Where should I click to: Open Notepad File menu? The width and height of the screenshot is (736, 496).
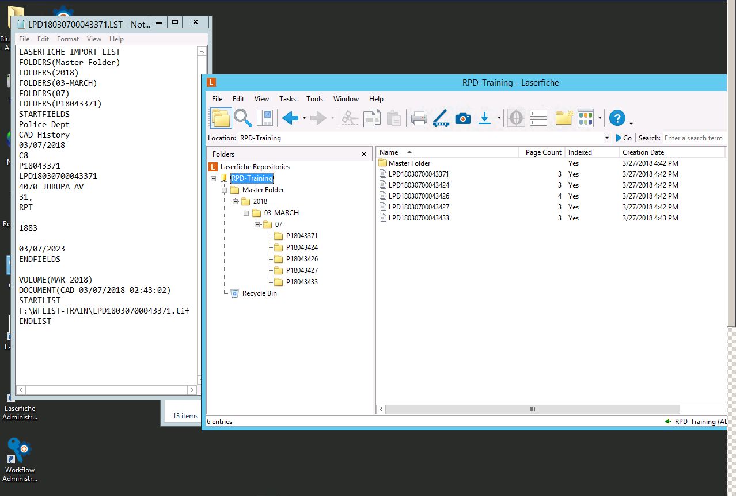point(24,39)
